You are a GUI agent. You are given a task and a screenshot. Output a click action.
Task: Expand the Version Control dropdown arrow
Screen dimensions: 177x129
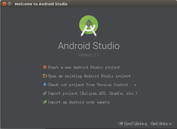click(135, 85)
